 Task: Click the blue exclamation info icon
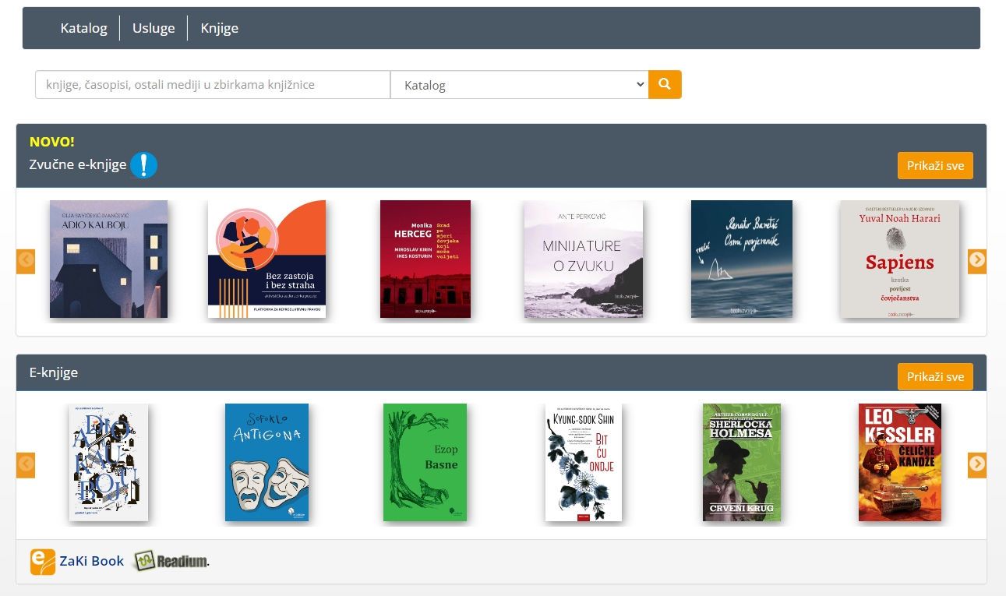[x=144, y=165]
